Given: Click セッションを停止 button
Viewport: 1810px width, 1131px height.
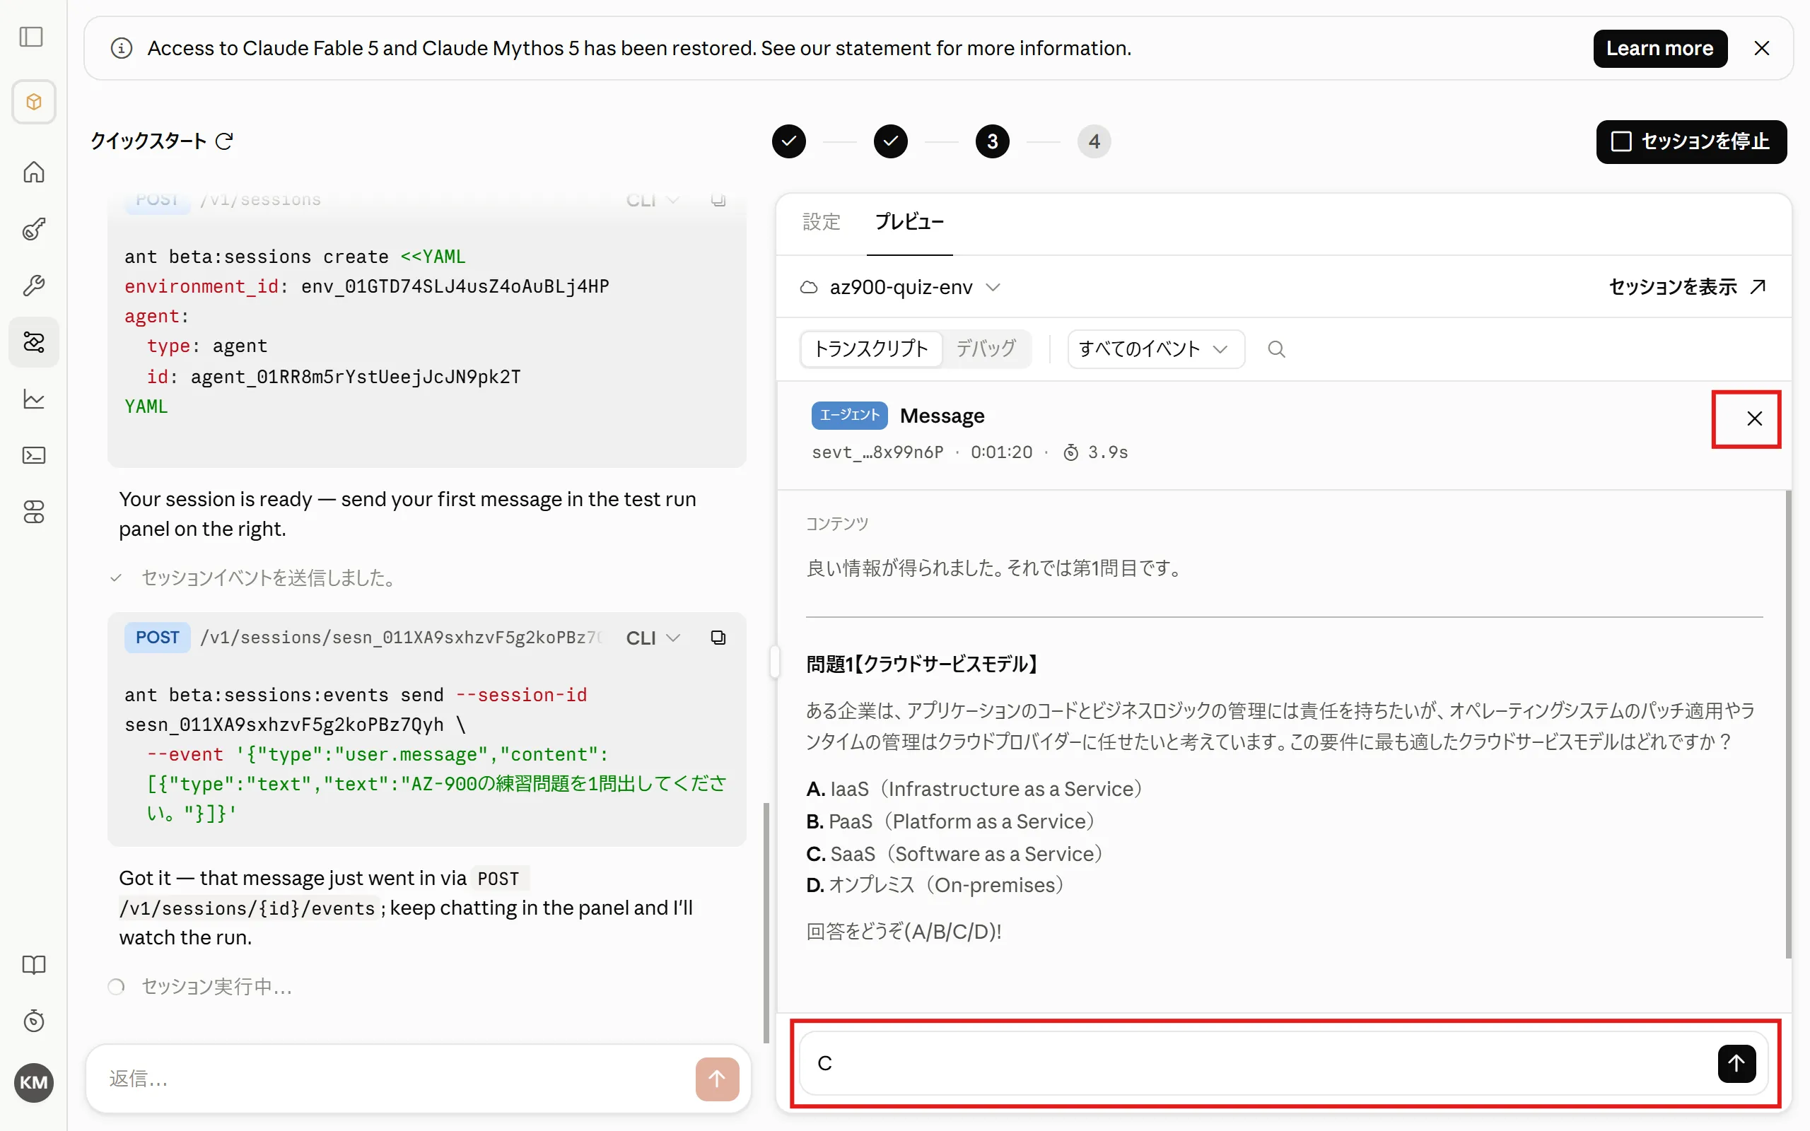Looking at the screenshot, I should [x=1691, y=141].
